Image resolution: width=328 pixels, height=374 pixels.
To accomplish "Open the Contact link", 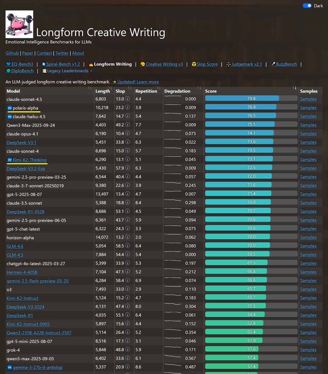I will point(44,53).
